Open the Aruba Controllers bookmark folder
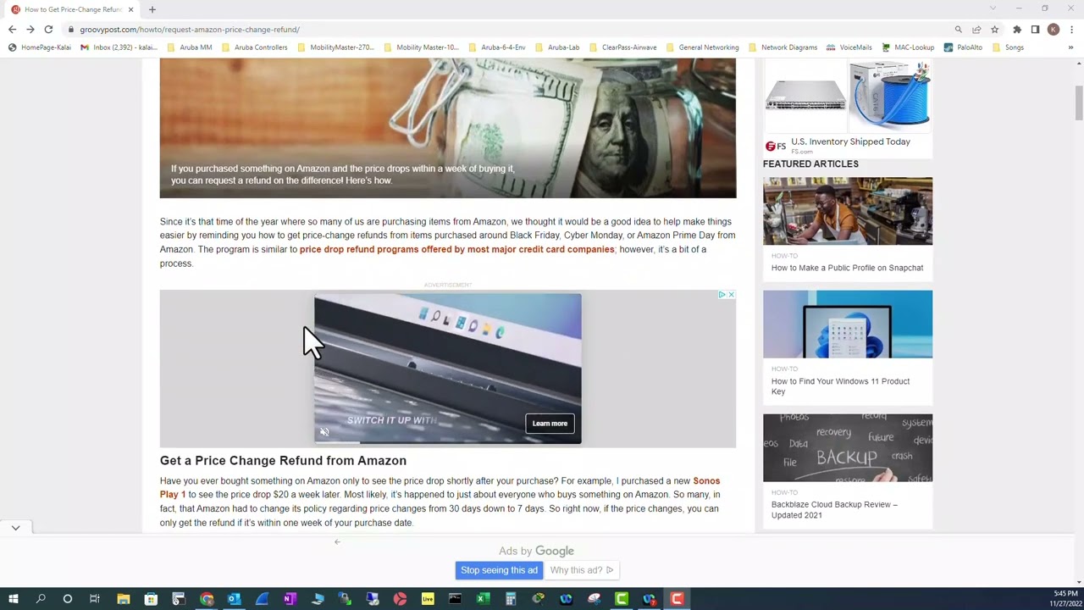Viewport: 1084px width, 610px height. 255,47
